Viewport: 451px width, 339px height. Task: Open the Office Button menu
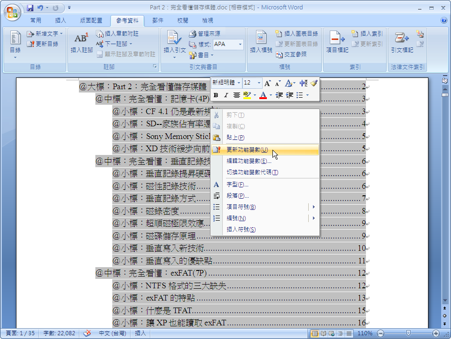pyautogui.click(x=12, y=12)
